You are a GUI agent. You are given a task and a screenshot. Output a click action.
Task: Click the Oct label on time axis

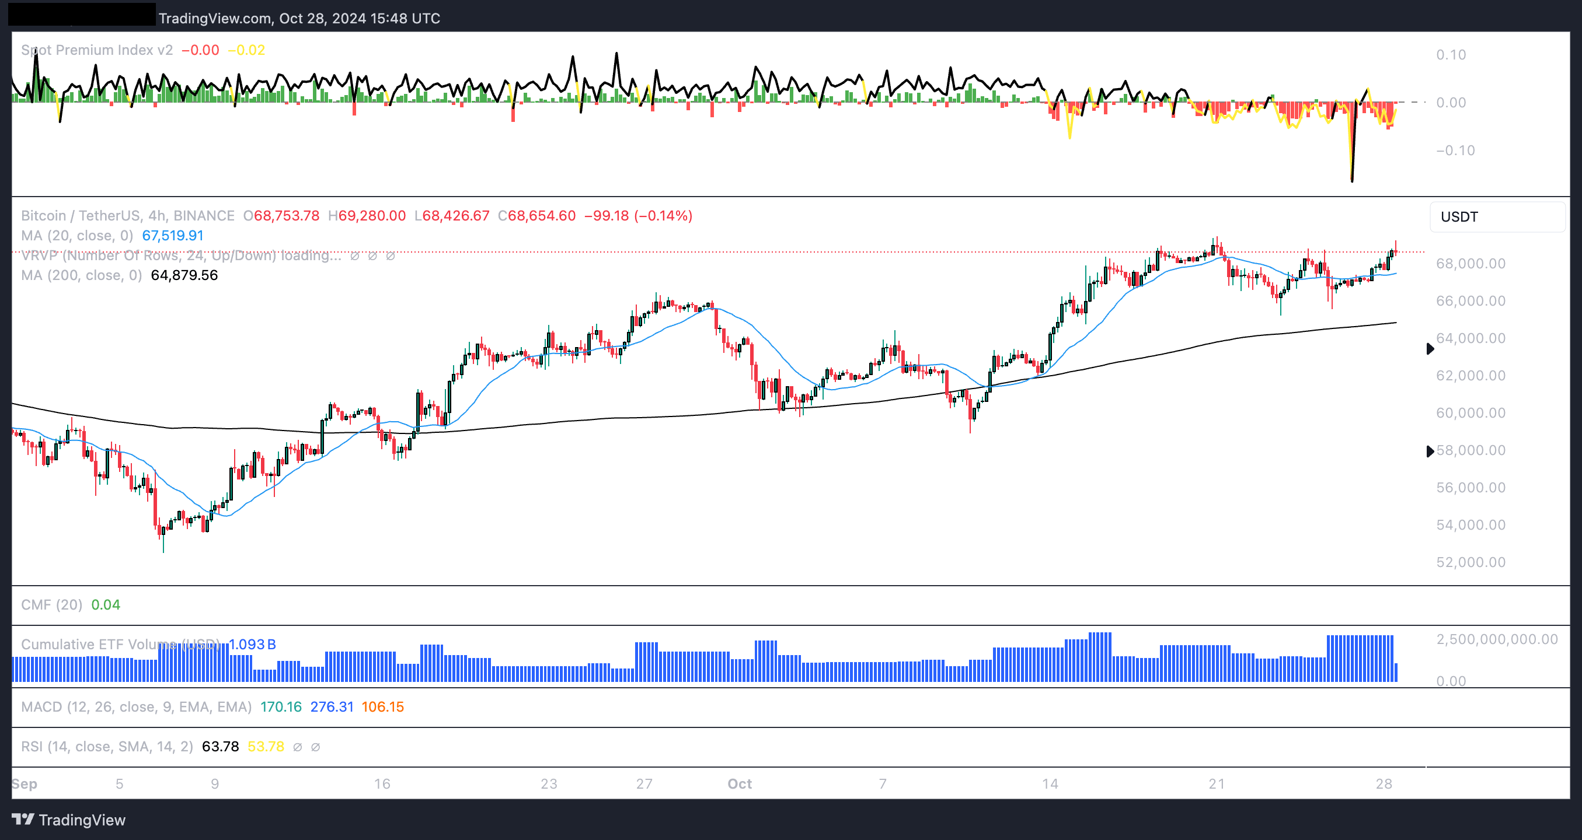[x=740, y=783]
